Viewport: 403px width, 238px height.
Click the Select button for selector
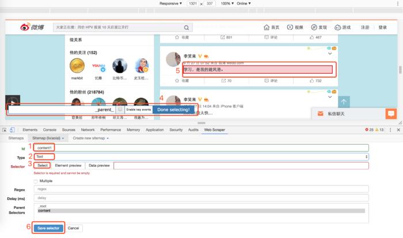pyautogui.click(x=43, y=165)
